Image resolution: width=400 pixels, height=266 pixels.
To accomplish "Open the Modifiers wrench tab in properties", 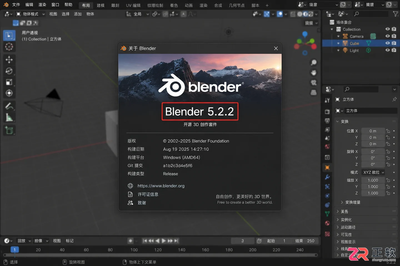I will [x=327, y=177].
